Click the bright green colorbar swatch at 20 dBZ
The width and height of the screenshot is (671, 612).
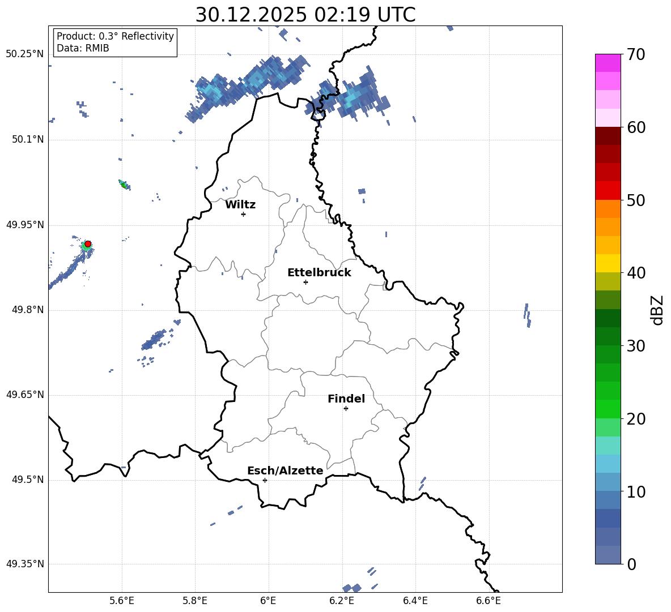click(608, 409)
